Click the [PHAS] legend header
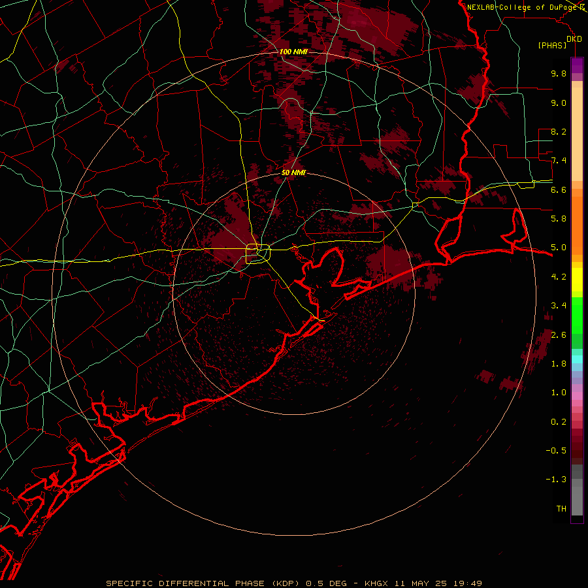 [x=552, y=45]
